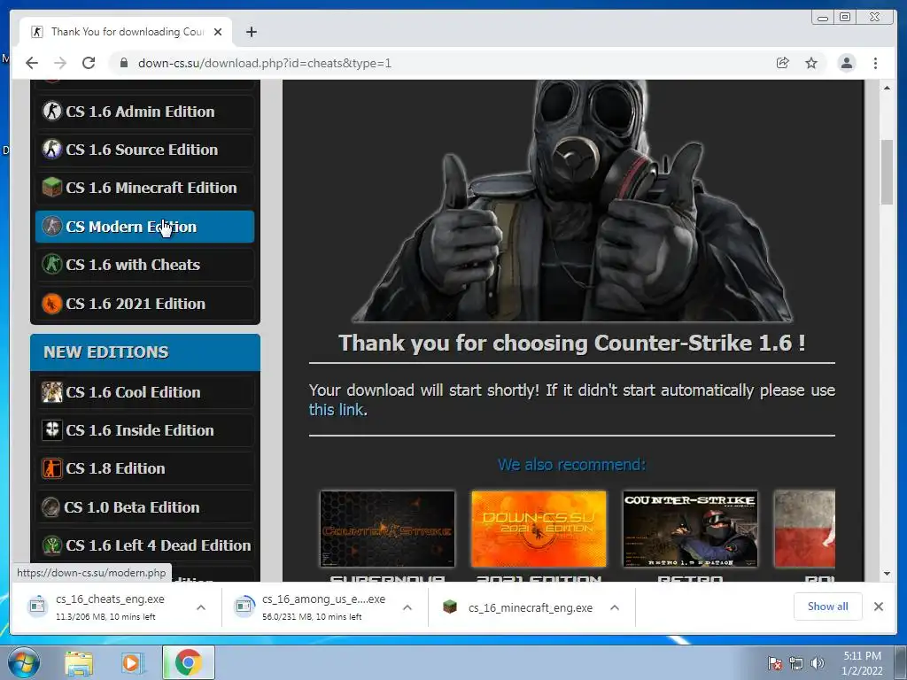Click the Source Edition icon

(x=52, y=149)
